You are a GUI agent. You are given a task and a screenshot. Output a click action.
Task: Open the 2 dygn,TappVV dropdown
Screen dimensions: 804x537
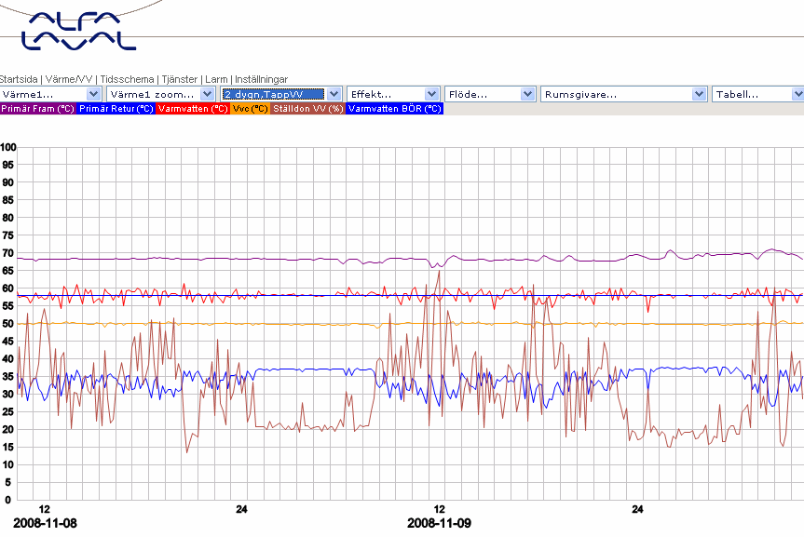pyautogui.click(x=281, y=94)
